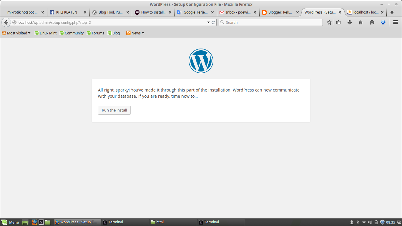Close the Blog Tool tab

tap(128, 12)
